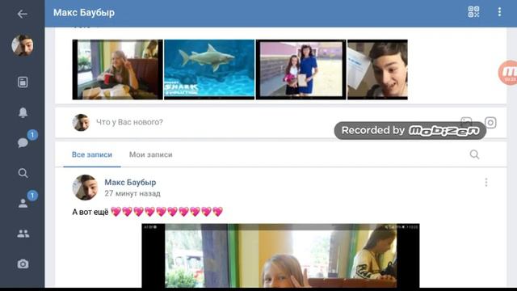Open notifications bell icon

[x=23, y=112]
